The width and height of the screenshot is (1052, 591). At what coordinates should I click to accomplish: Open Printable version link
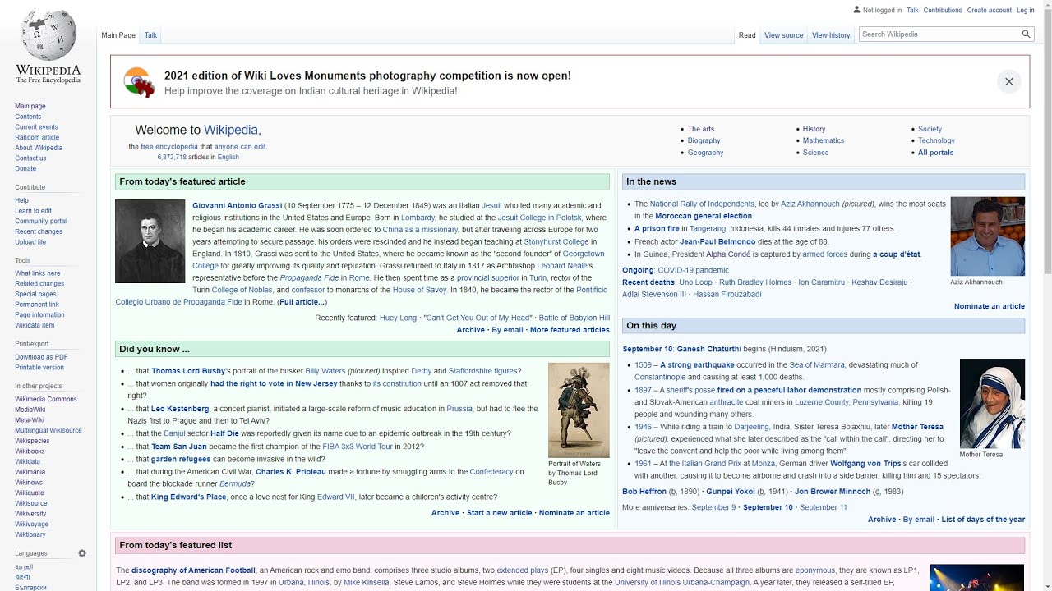click(x=39, y=368)
